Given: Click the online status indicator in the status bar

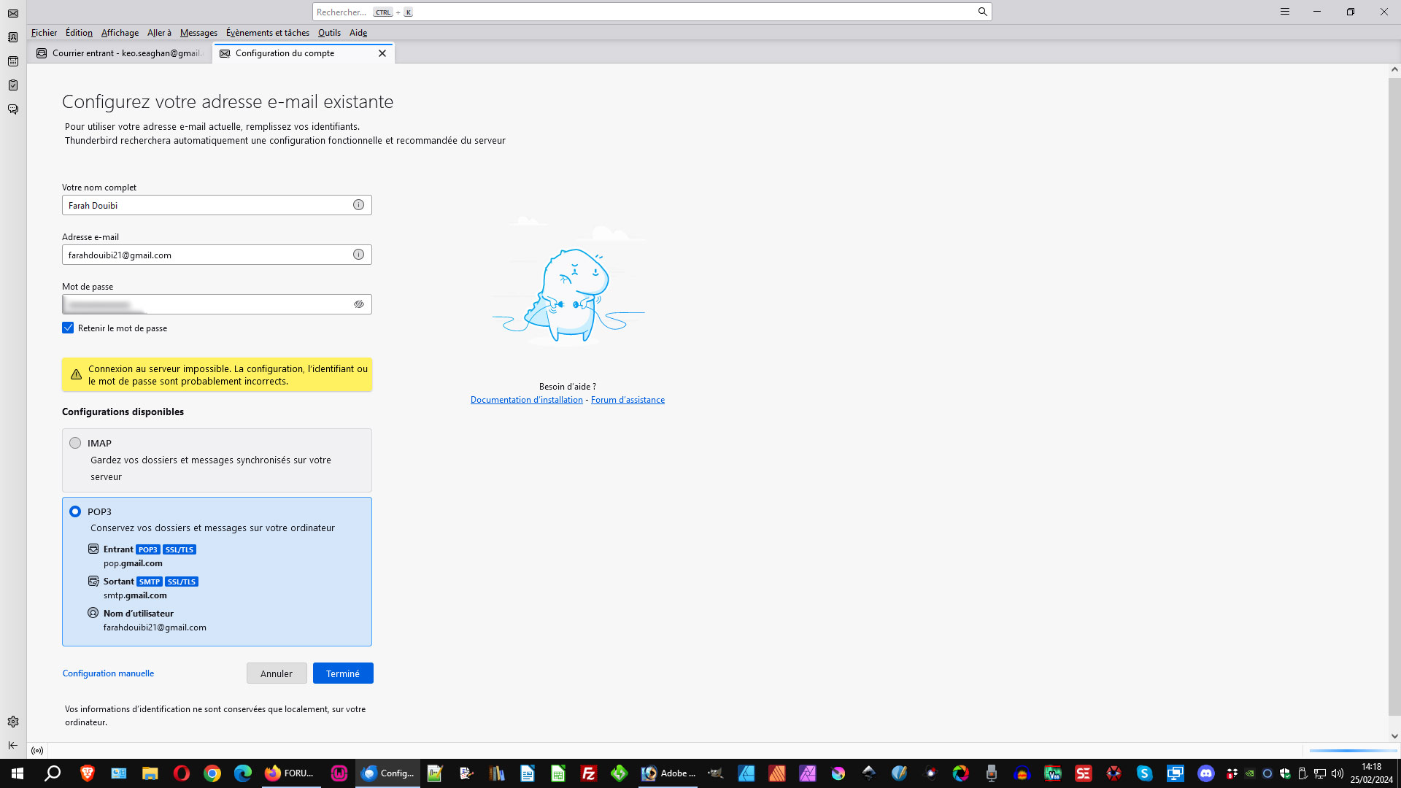Looking at the screenshot, I should 37,750.
